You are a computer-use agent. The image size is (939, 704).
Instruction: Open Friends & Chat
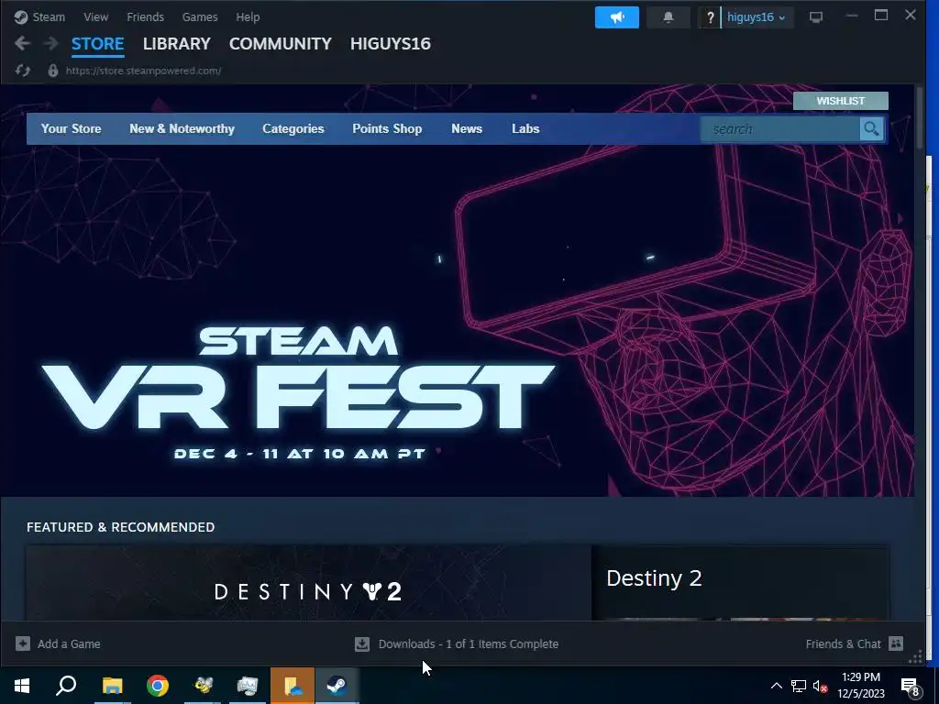843,644
